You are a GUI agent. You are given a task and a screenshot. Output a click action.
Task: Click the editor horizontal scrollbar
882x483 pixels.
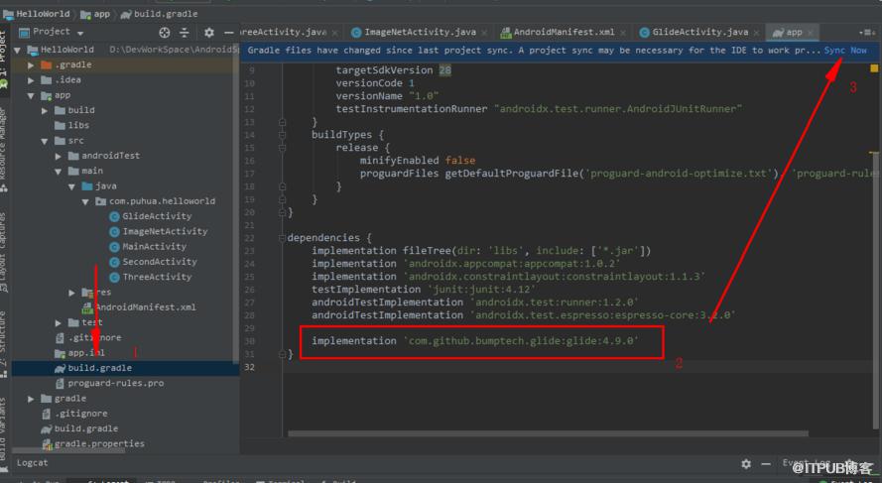point(548,433)
